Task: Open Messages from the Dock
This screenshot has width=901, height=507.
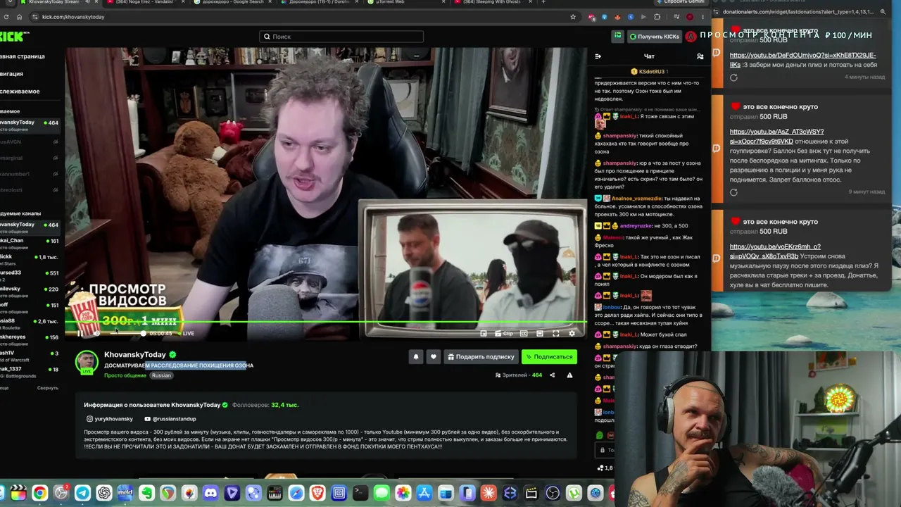Action: [x=382, y=493]
